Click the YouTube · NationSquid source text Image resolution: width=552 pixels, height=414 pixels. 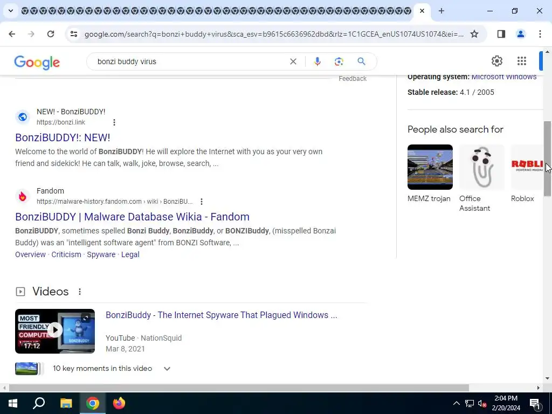tap(143, 338)
